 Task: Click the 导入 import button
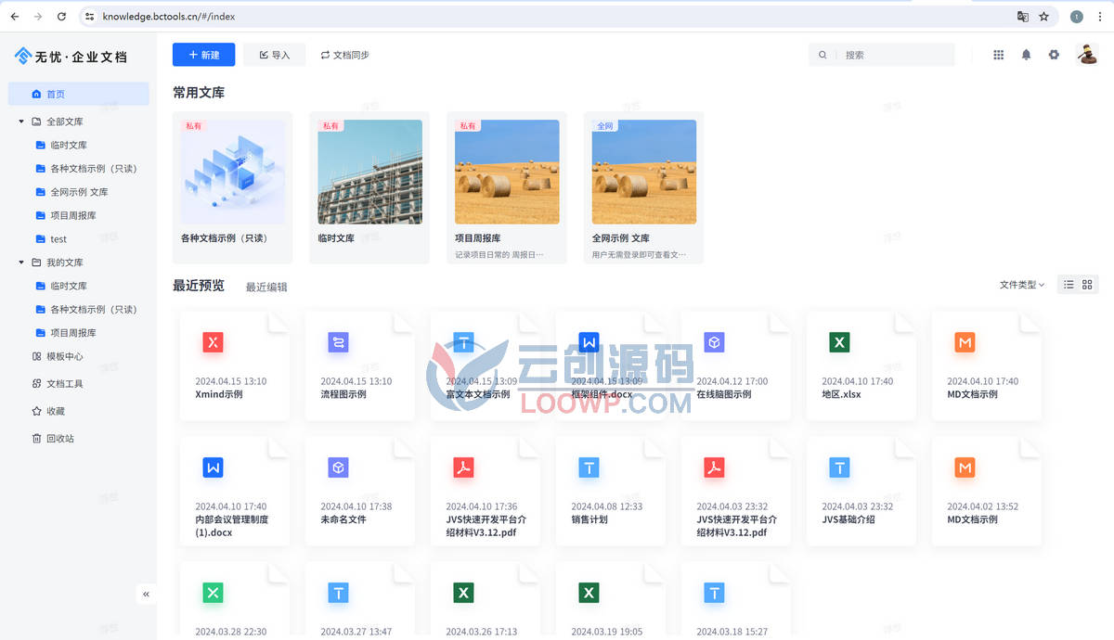click(x=274, y=55)
